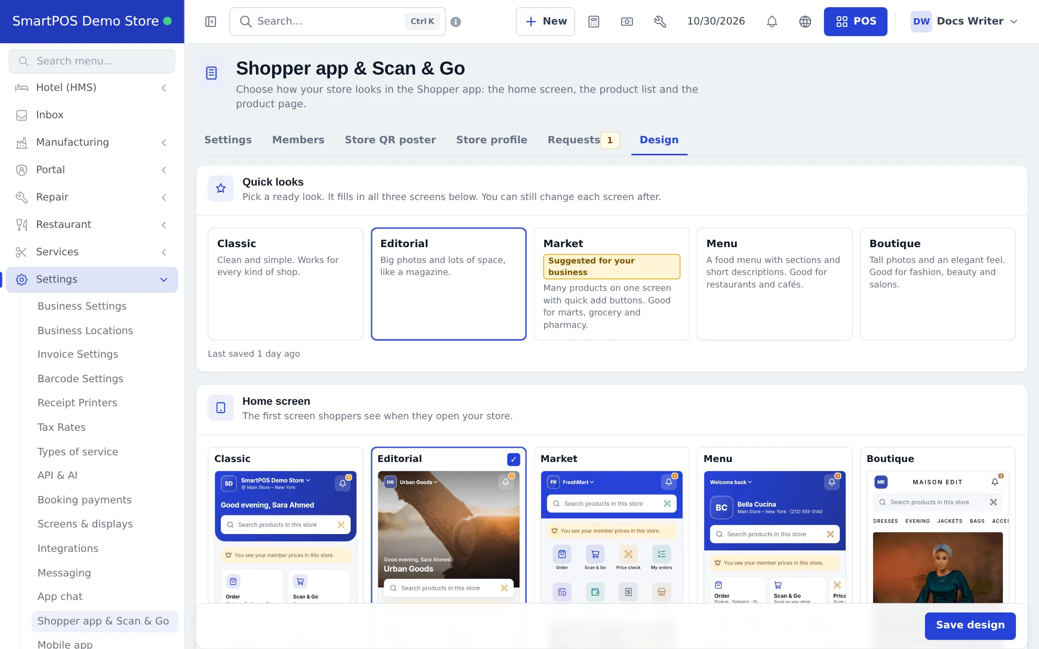Expand the Repair menu chevron
The image size is (1039, 649).
(164, 197)
